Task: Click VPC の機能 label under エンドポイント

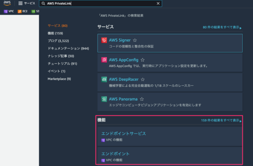Action: 114,160
